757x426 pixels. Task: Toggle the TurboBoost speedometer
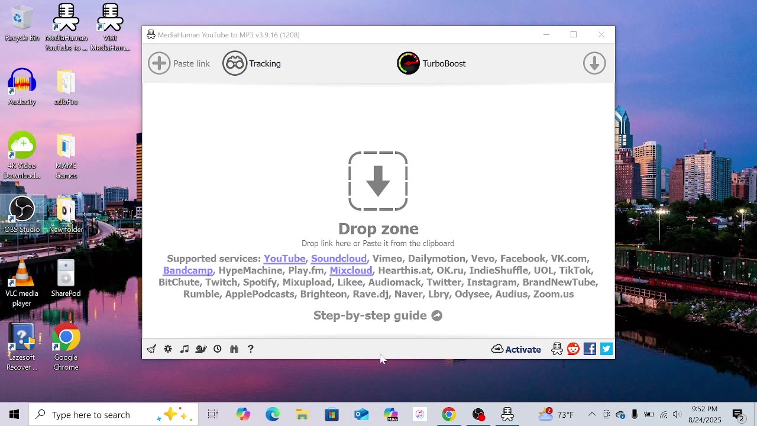(408, 63)
